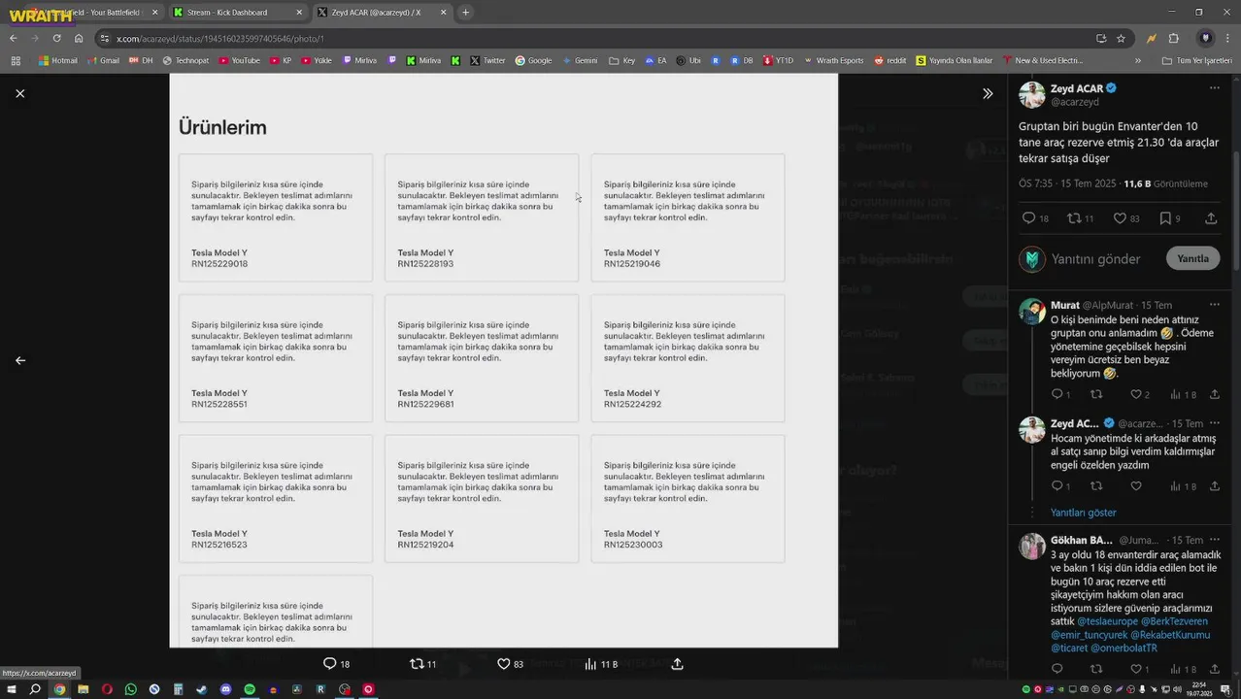The width and height of the screenshot is (1241, 699).
Task: Retweet the main Zeyd ACAR tweet
Action: [1074, 218]
